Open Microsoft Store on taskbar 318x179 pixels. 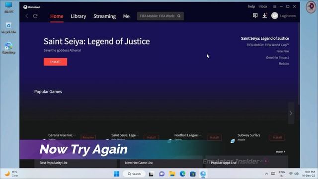point(193,174)
